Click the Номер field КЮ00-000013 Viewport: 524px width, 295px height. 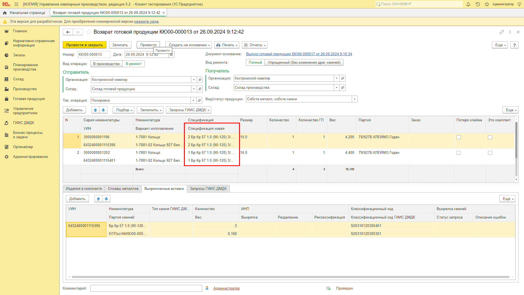coord(94,55)
